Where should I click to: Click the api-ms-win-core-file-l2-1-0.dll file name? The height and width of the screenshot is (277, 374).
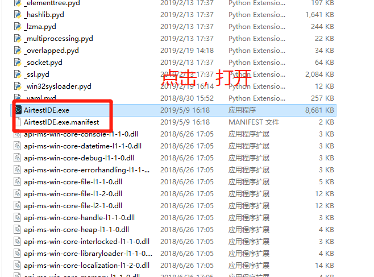(73, 206)
